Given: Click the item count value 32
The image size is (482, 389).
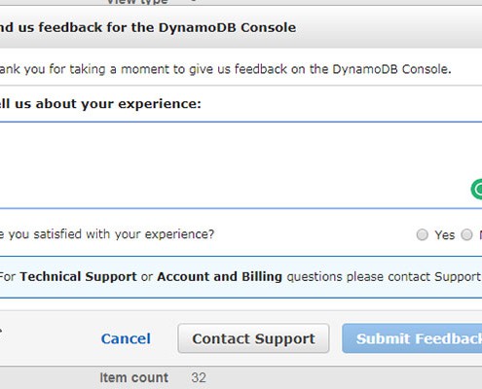Looking at the screenshot, I should point(199,377).
